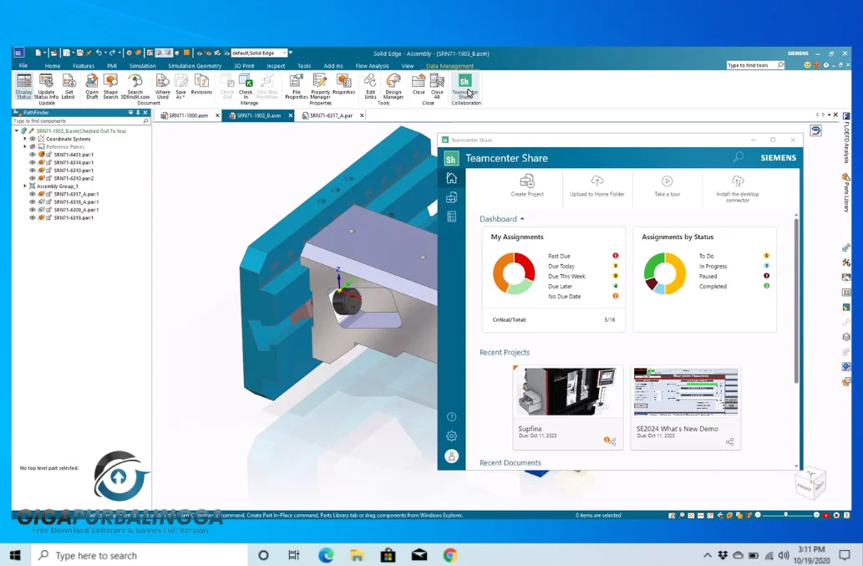Click the Check In icon
The height and width of the screenshot is (566, 863).
246,86
